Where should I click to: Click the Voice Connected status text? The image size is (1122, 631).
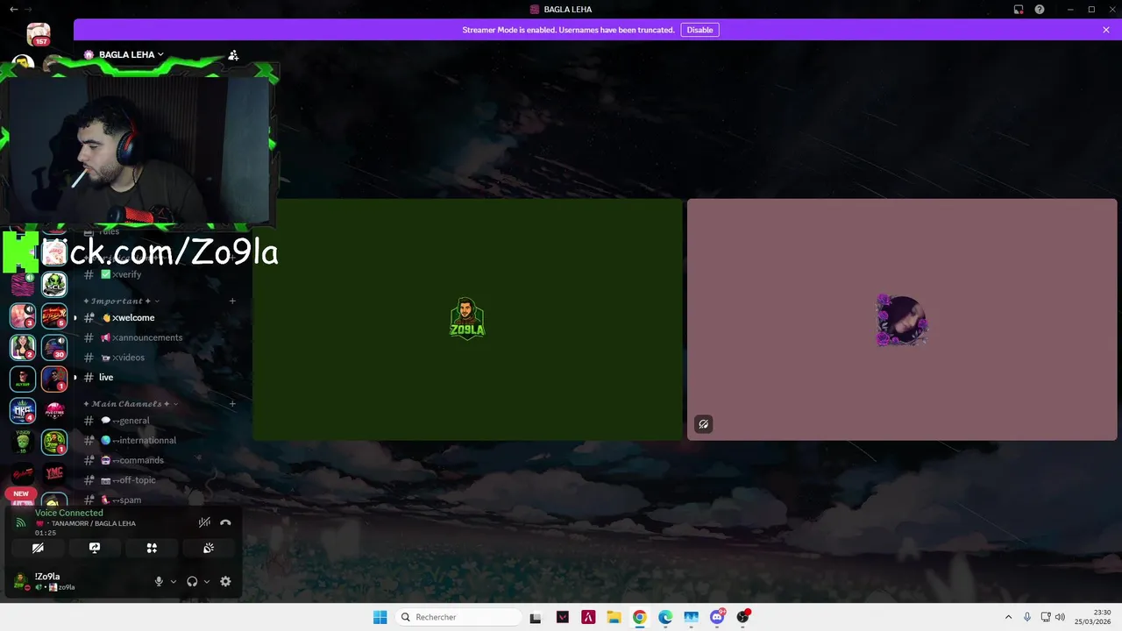tap(69, 513)
